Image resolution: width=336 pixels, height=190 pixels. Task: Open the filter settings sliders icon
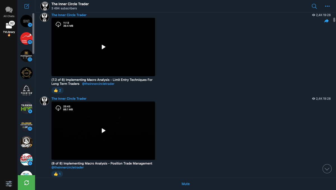pyautogui.click(x=9, y=184)
